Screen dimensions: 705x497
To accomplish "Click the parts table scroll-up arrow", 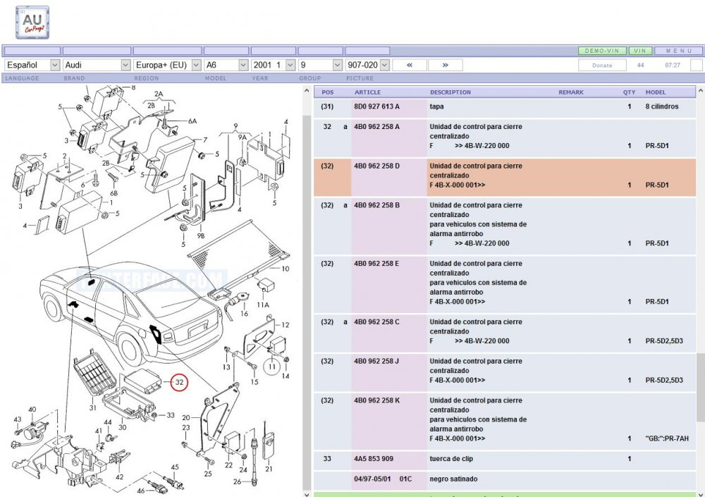I will (x=701, y=90).
